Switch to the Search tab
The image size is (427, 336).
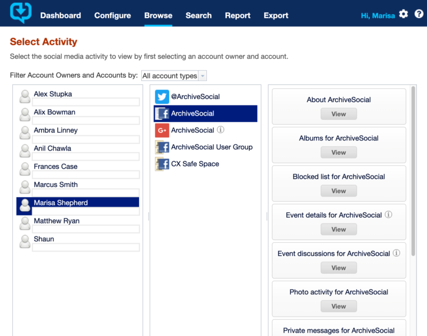click(198, 16)
